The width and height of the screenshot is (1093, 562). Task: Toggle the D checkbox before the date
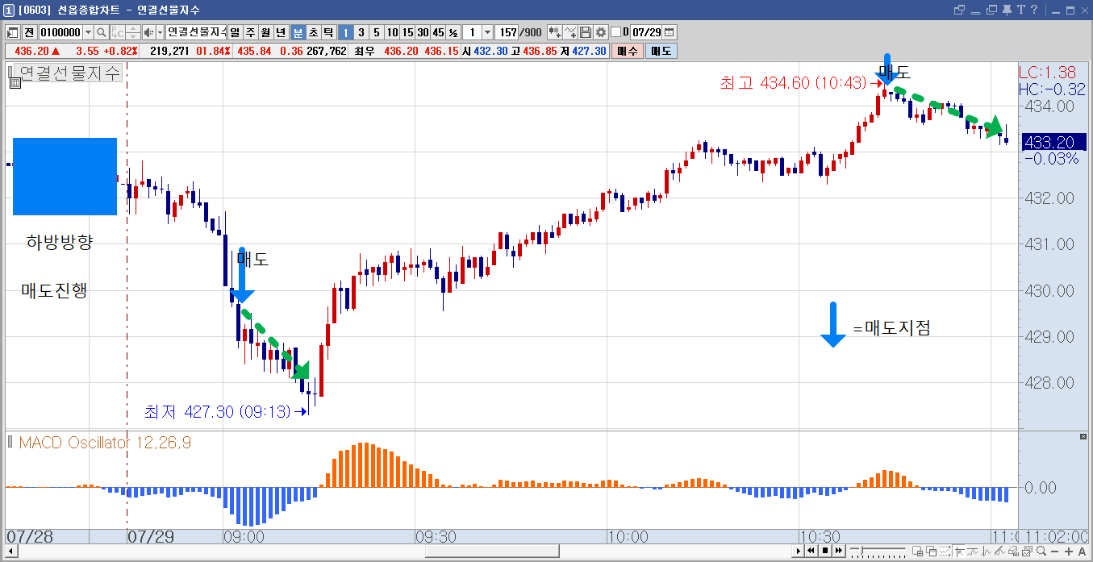click(x=616, y=32)
